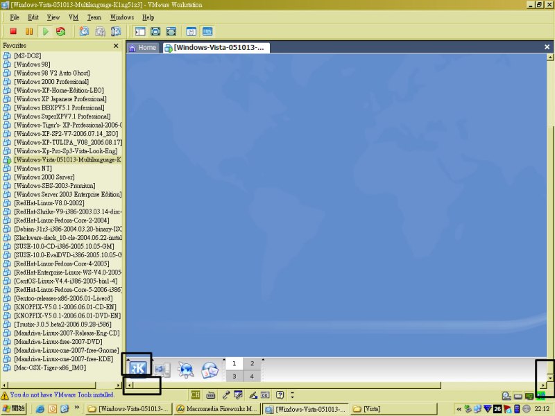Reset the virtual machine via toolbar icon
Image resolution: width=555 pixels, height=416 pixels.
[61, 31]
